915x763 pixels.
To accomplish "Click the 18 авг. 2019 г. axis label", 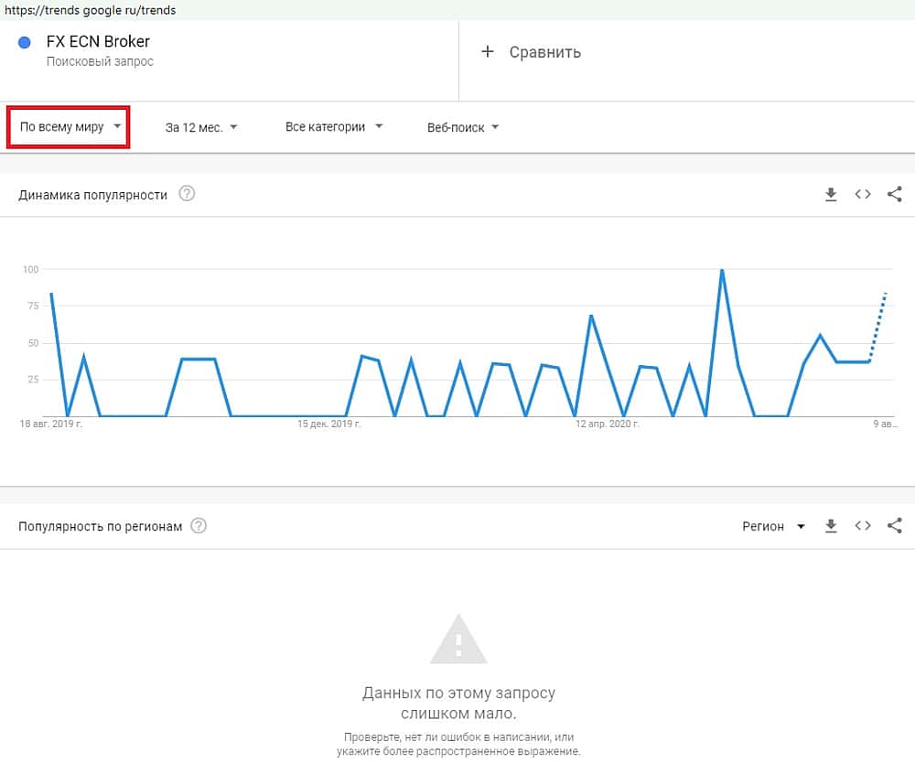I will [x=50, y=424].
